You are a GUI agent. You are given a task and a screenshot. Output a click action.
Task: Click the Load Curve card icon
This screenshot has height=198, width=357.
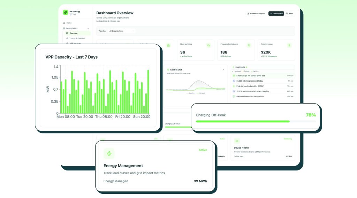pyautogui.click(x=168, y=70)
